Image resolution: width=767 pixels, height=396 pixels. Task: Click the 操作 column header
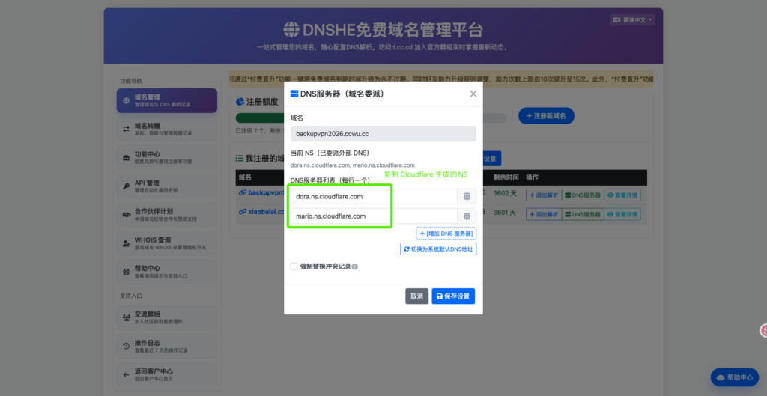[533, 177]
